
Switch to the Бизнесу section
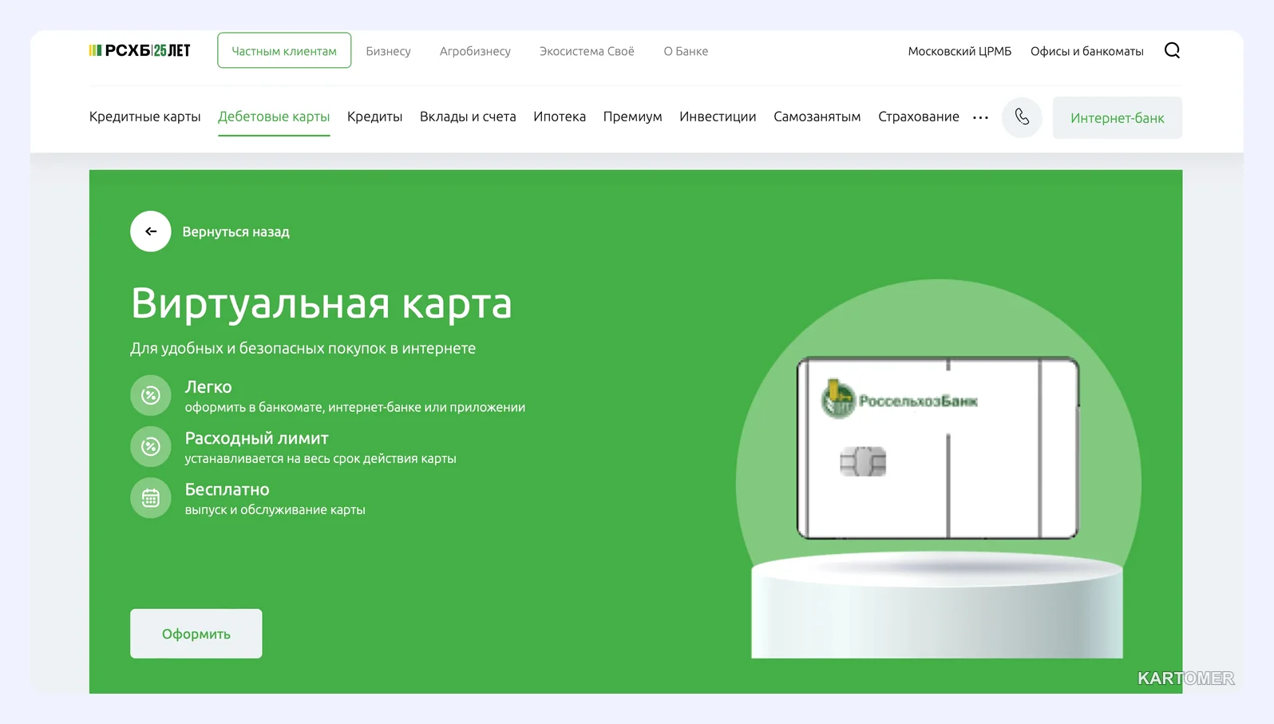(388, 51)
